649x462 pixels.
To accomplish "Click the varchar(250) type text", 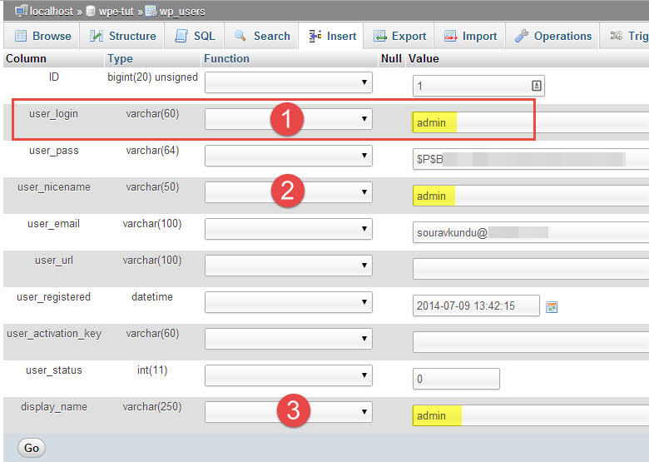I will pos(152,407).
